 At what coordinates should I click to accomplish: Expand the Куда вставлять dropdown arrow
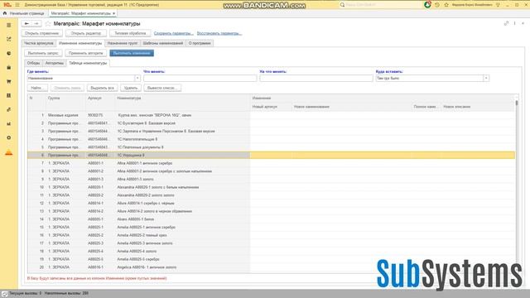pos(486,78)
